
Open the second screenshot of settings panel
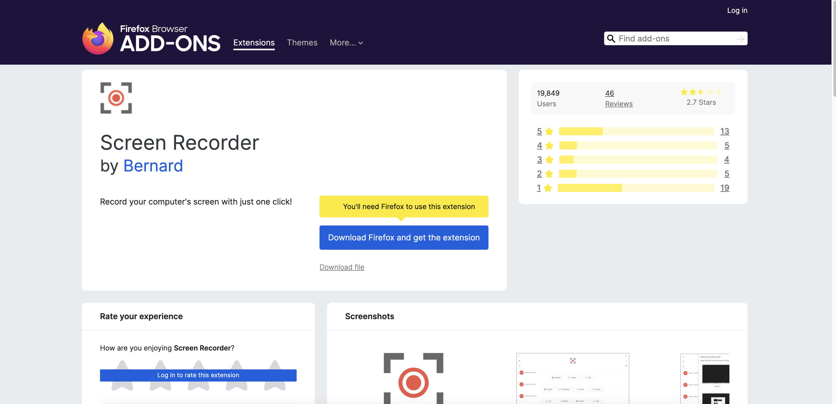(573, 378)
